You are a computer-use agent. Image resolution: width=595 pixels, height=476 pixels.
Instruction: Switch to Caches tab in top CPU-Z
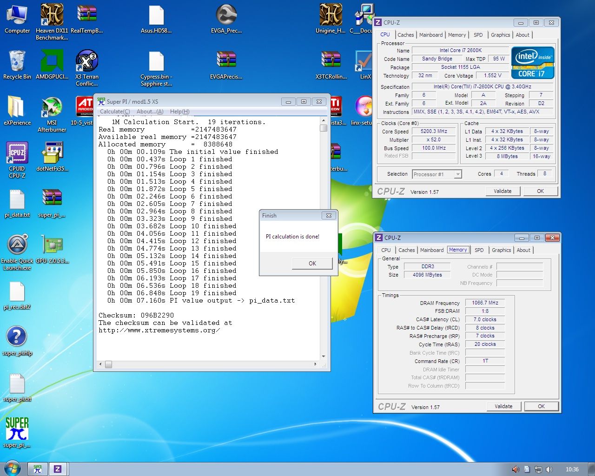tap(405, 35)
